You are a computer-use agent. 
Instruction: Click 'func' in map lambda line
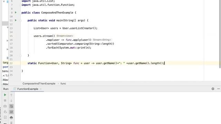coord(69,40)
